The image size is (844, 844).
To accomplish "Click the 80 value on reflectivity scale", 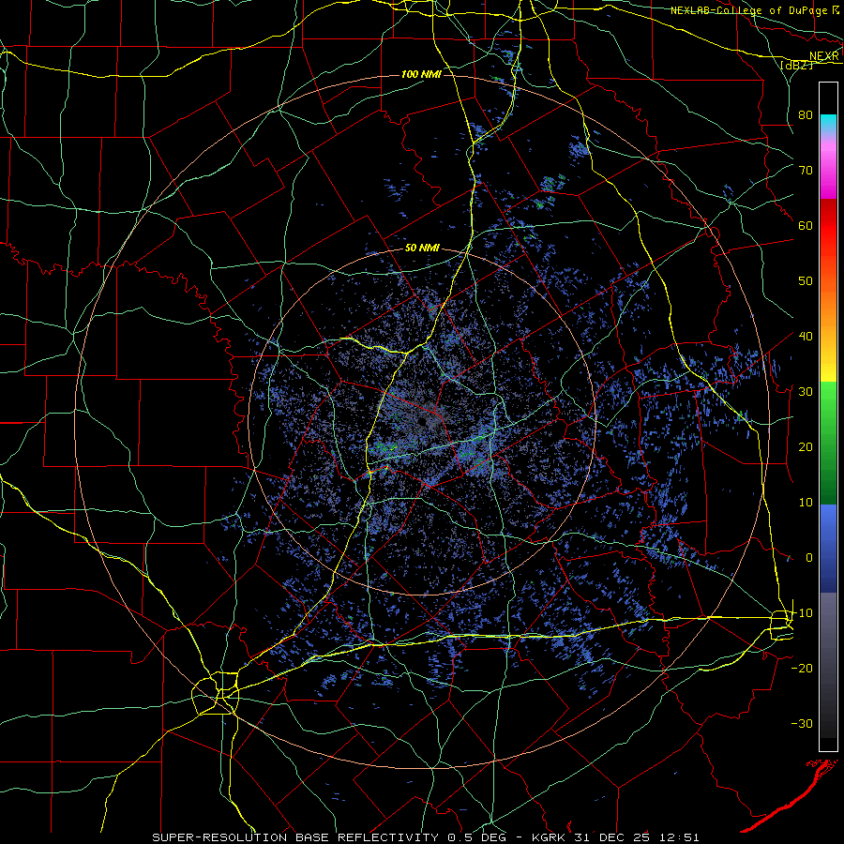I will click(806, 115).
